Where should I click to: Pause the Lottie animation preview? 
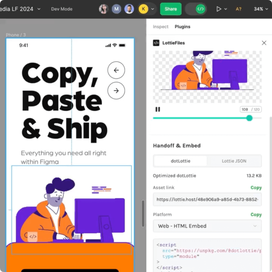pos(158,110)
